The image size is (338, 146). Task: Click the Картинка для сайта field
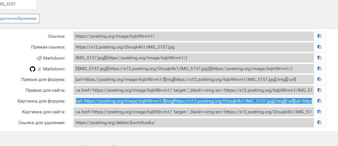(x=194, y=112)
